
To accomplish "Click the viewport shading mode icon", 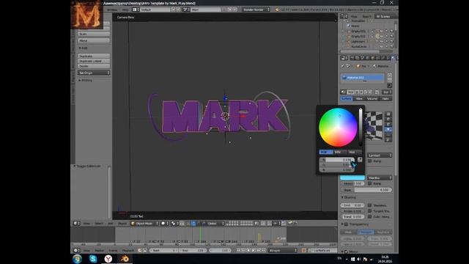I will click(x=164, y=223).
